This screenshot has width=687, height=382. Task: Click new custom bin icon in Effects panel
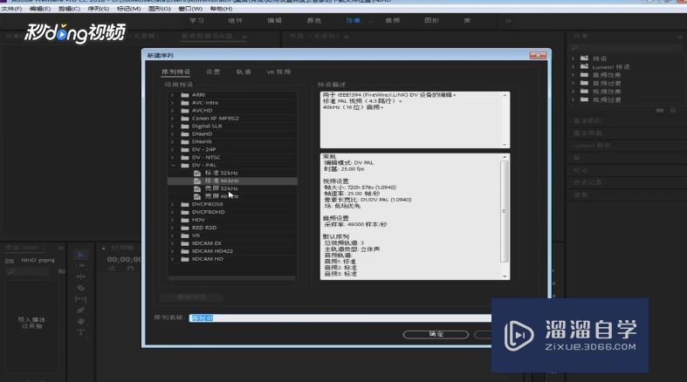tap(660, 110)
